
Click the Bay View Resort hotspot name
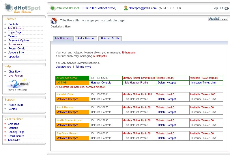point(67,133)
